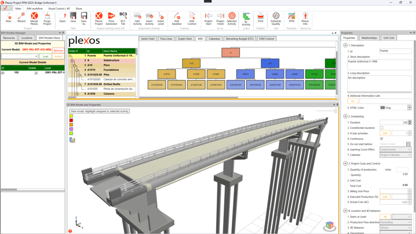This screenshot has height=234, width=416.
Task: Open the HTML Color dropdown
Action: [409, 108]
